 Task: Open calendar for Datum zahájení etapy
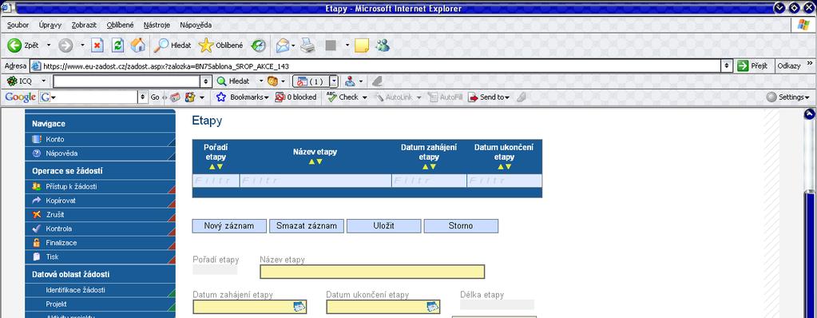[299, 307]
